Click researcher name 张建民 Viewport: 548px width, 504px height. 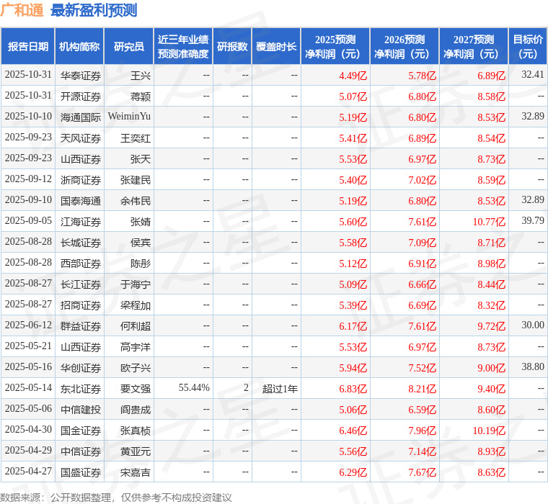136,180
